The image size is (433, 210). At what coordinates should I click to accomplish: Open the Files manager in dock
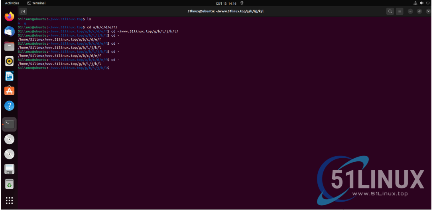coord(10,46)
